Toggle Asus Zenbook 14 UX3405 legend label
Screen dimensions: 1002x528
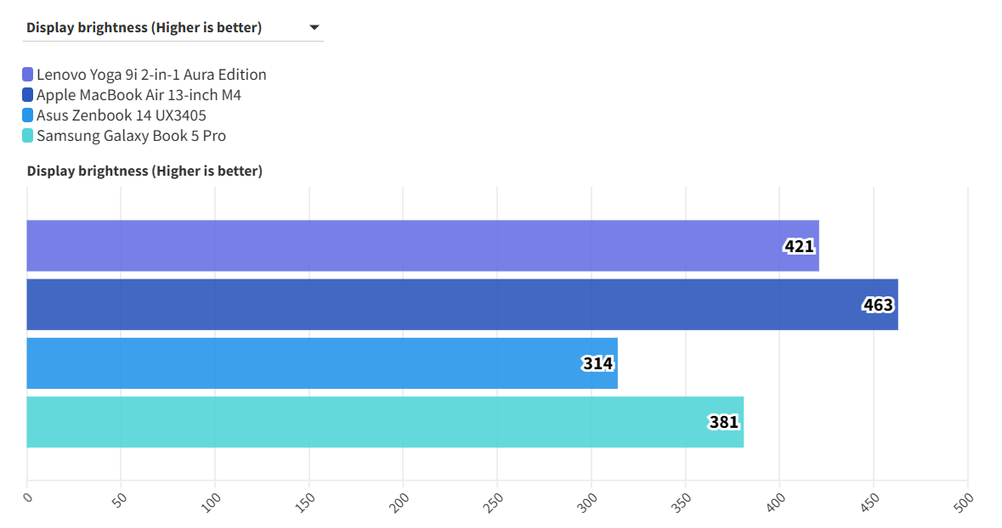pos(122,115)
